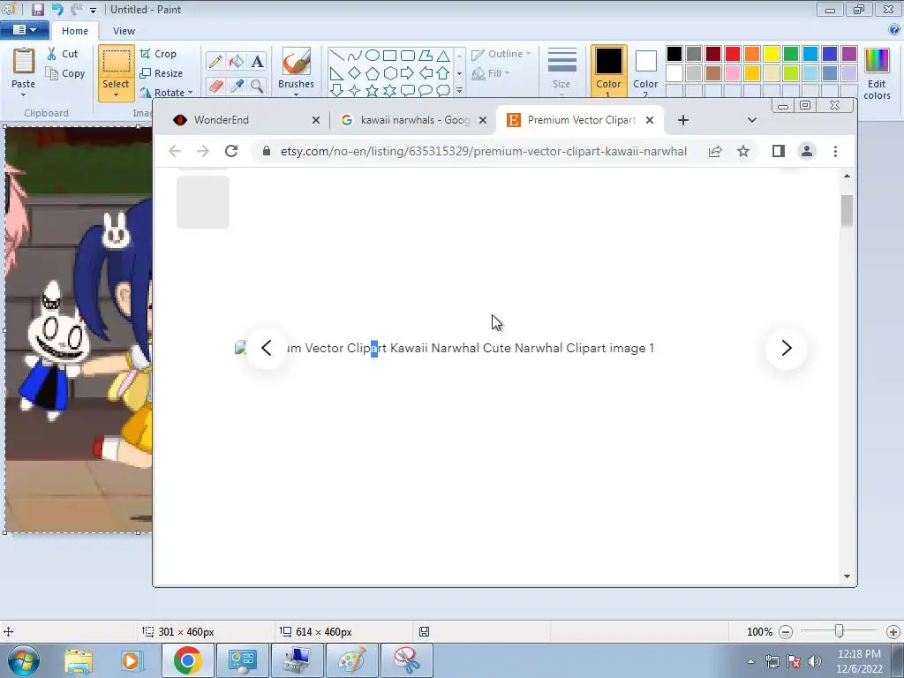This screenshot has height=678, width=904.
Task: Click the Cut button in Clipboard group
Action: pyautogui.click(x=63, y=54)
